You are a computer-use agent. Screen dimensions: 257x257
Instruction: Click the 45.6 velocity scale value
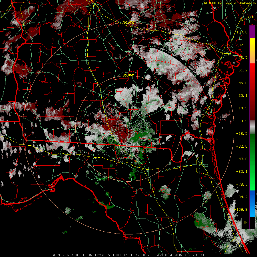point(243,83)
